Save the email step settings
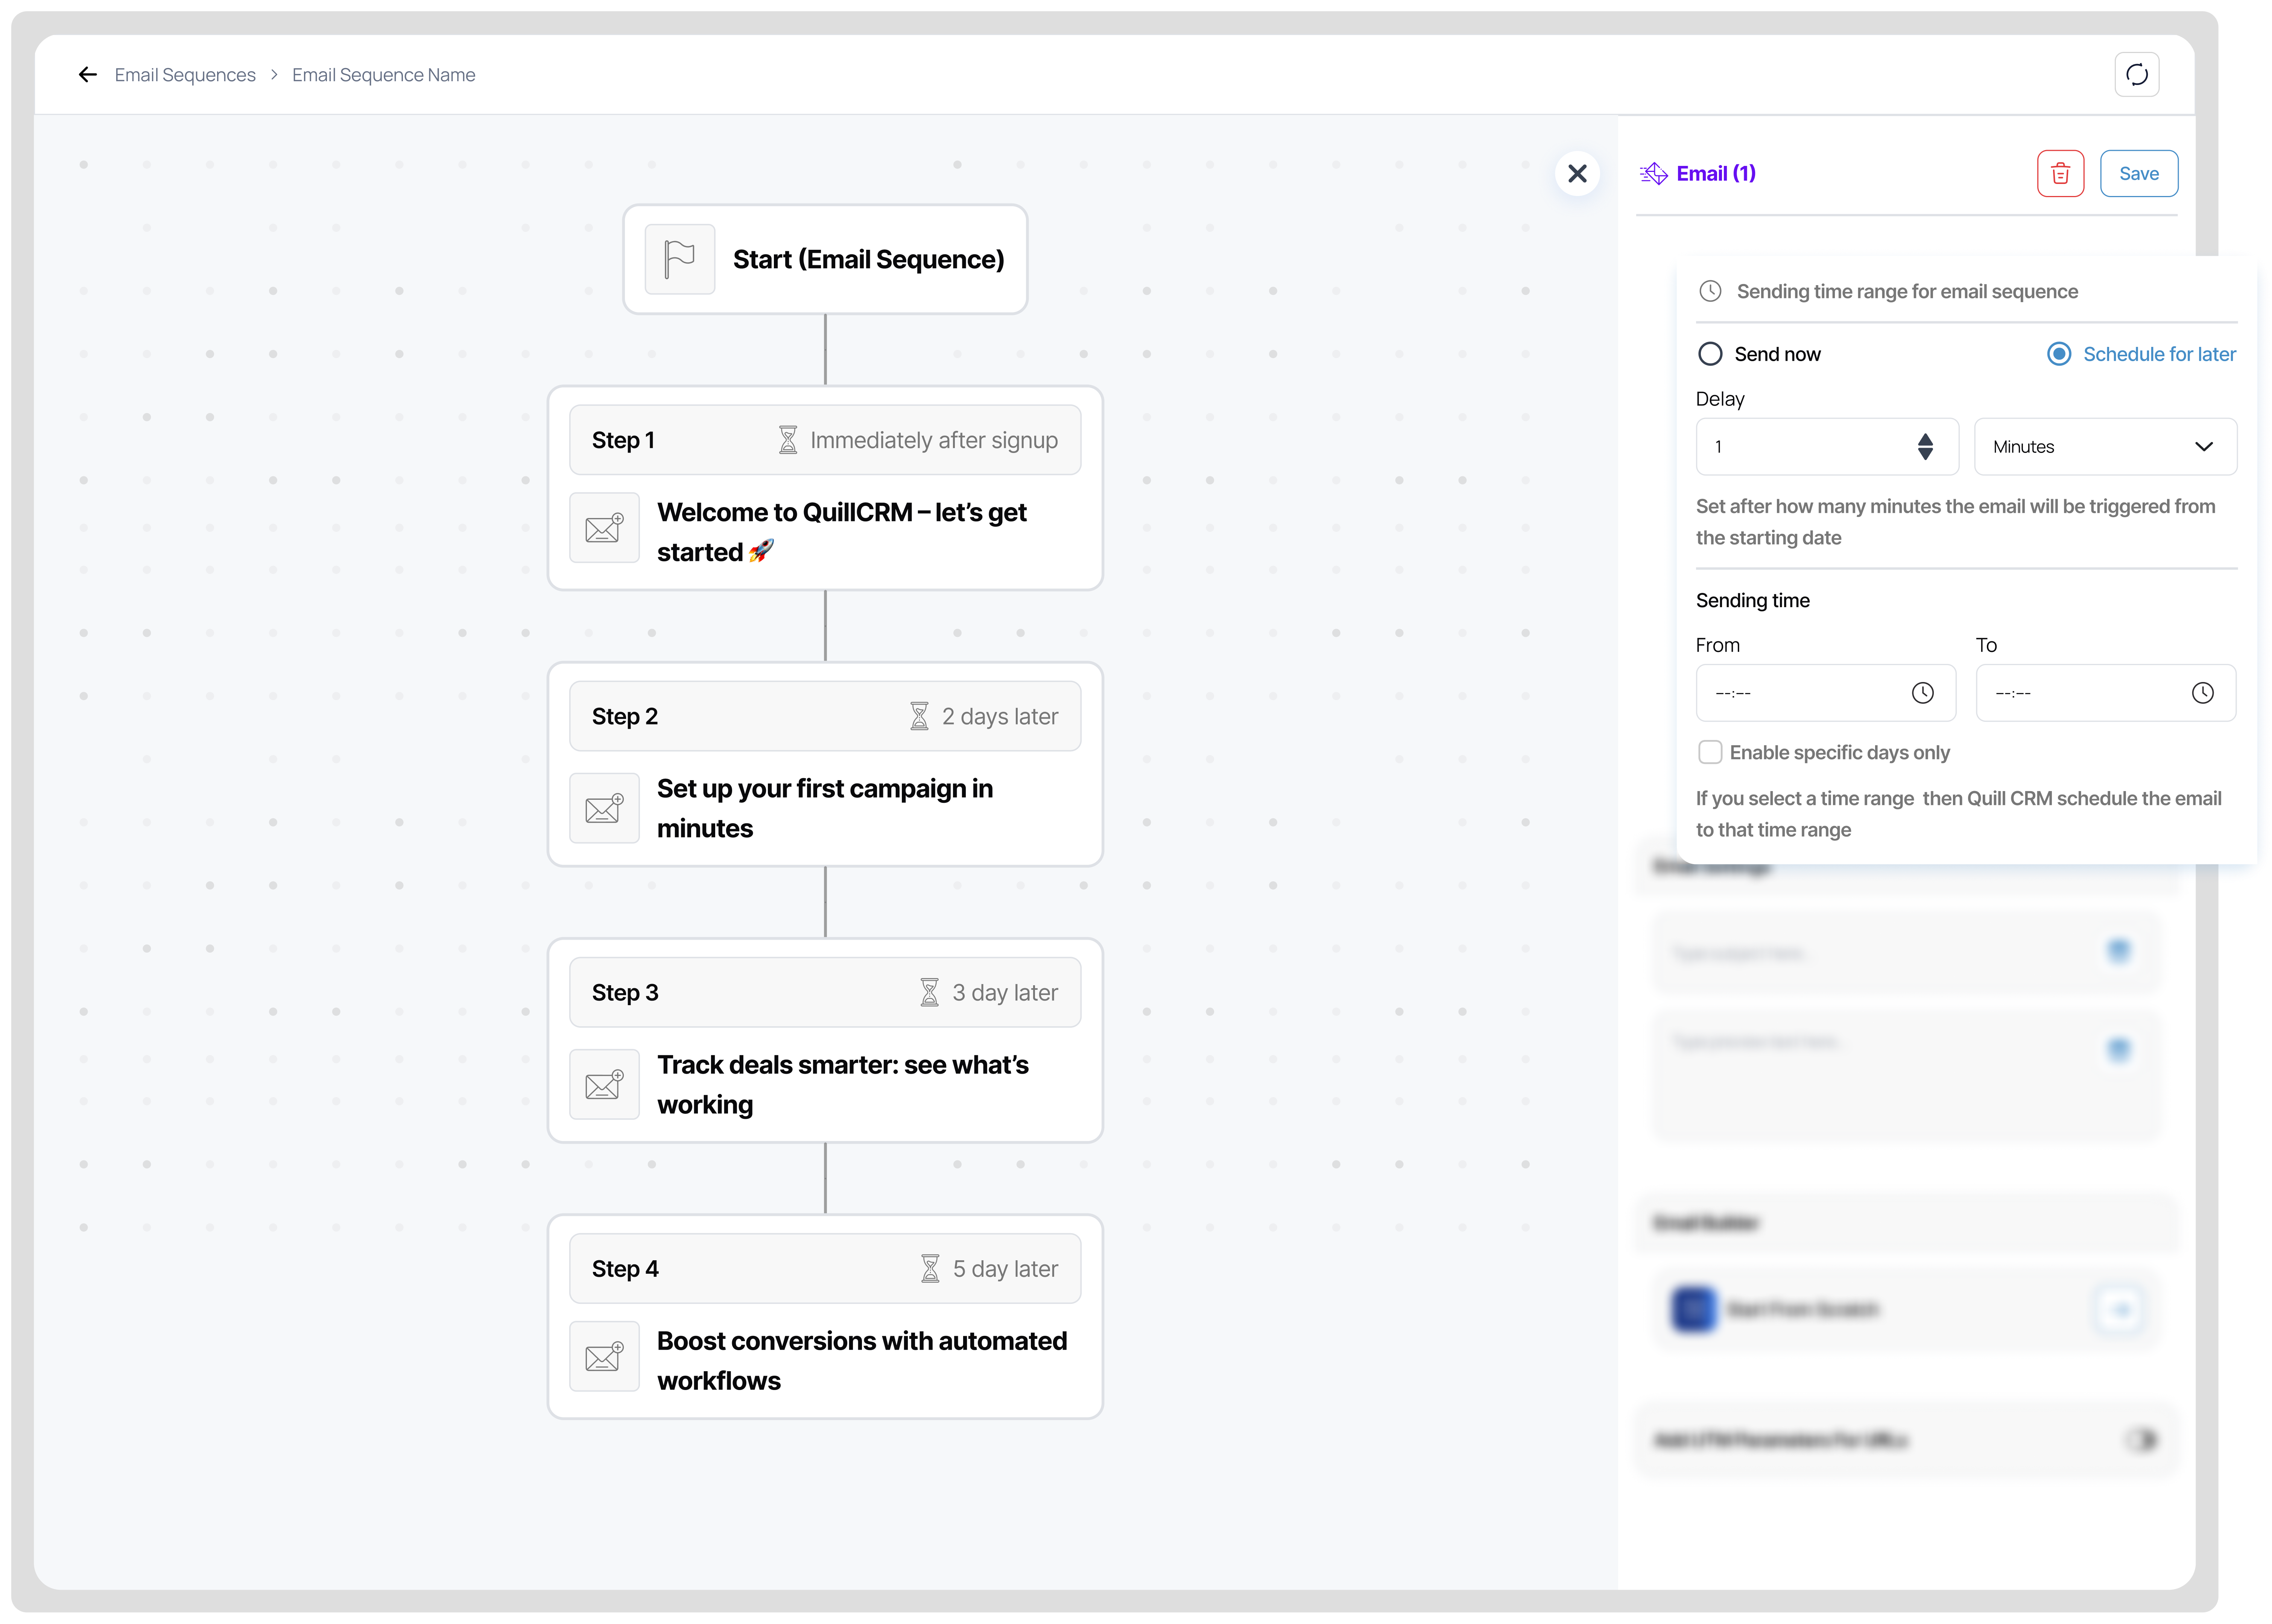The width and height of the screenshot is (2272, 1624). (x=2139, y=173)
